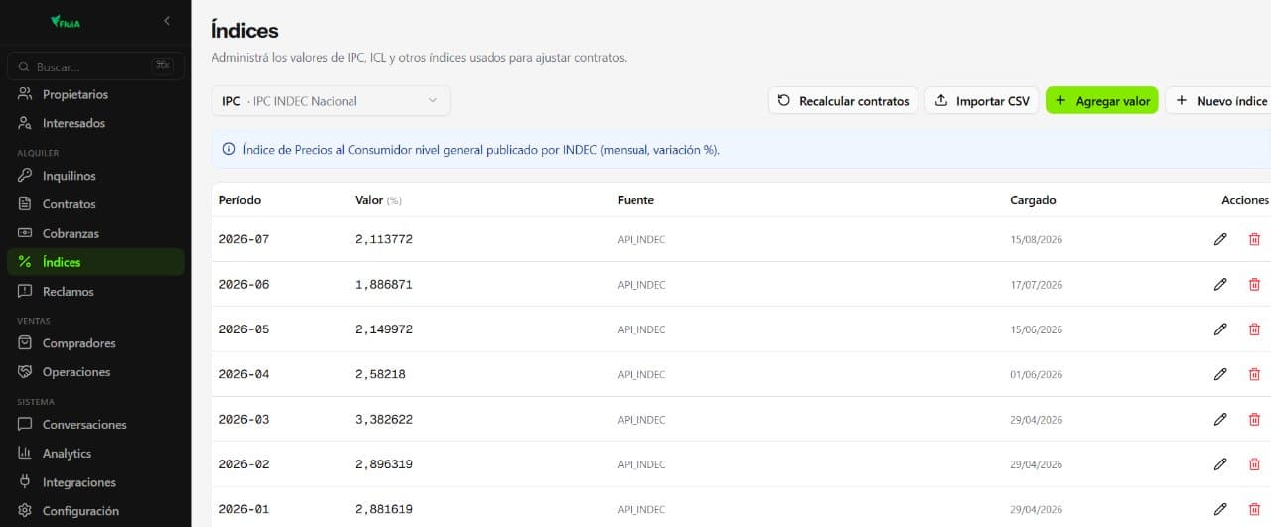Click the Recalcular contratos button
The height and width of the screenshot is (527, 1271).
[x=843, y=101]
